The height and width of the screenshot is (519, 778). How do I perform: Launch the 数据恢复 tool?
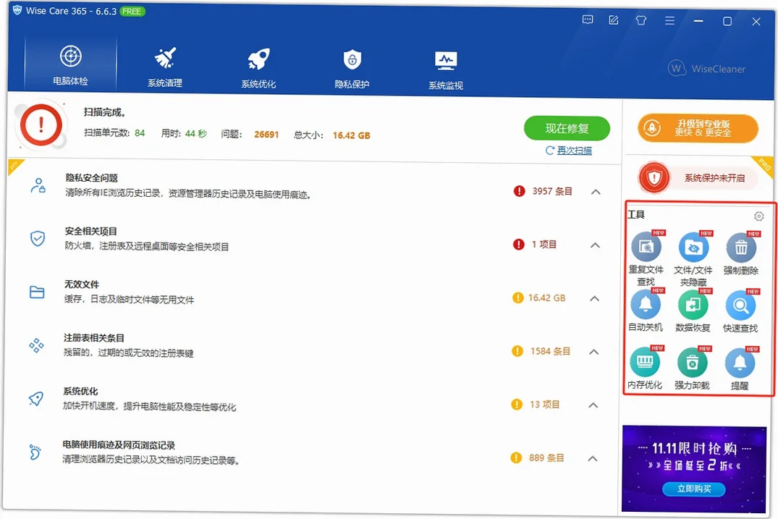click(x=693, y=311)
